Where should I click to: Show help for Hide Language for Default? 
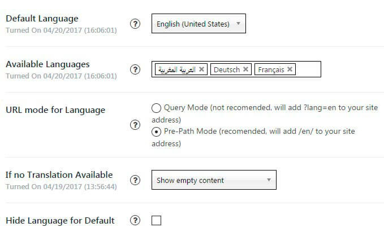click(x=135, y=220)
